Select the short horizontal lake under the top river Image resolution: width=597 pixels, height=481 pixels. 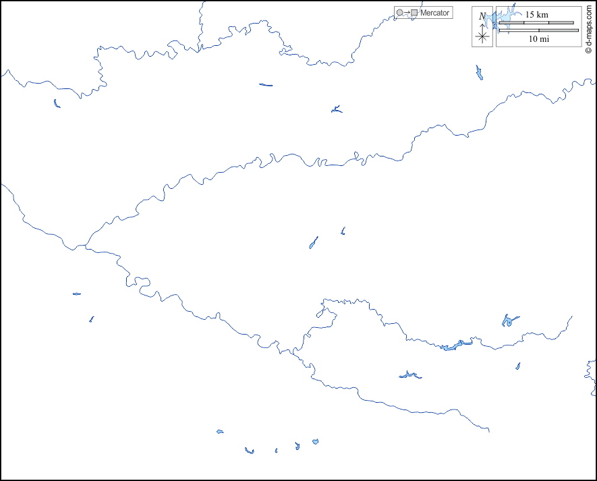tap(266, 85)
